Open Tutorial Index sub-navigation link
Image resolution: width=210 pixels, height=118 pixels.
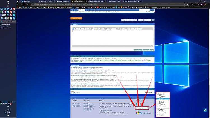tap(95, 12)
